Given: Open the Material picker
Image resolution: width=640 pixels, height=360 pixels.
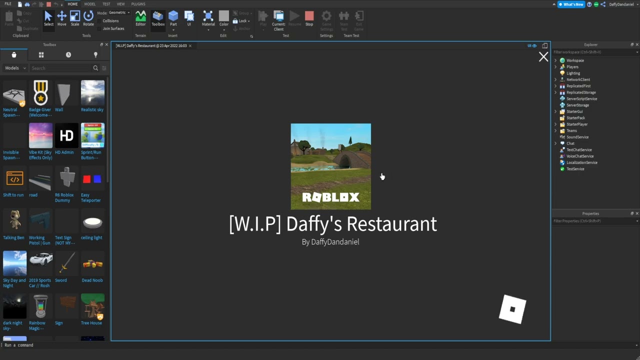Looking at the screenshot, I should [208, 18].
